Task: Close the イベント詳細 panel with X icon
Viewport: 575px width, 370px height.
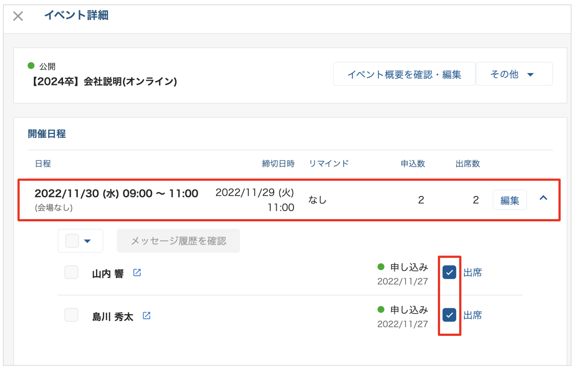Action: tap(18, 16)
